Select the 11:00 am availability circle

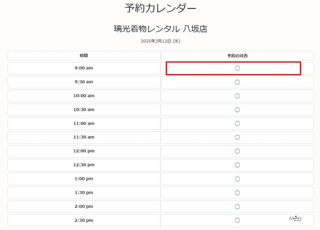[x=237, y=124]
